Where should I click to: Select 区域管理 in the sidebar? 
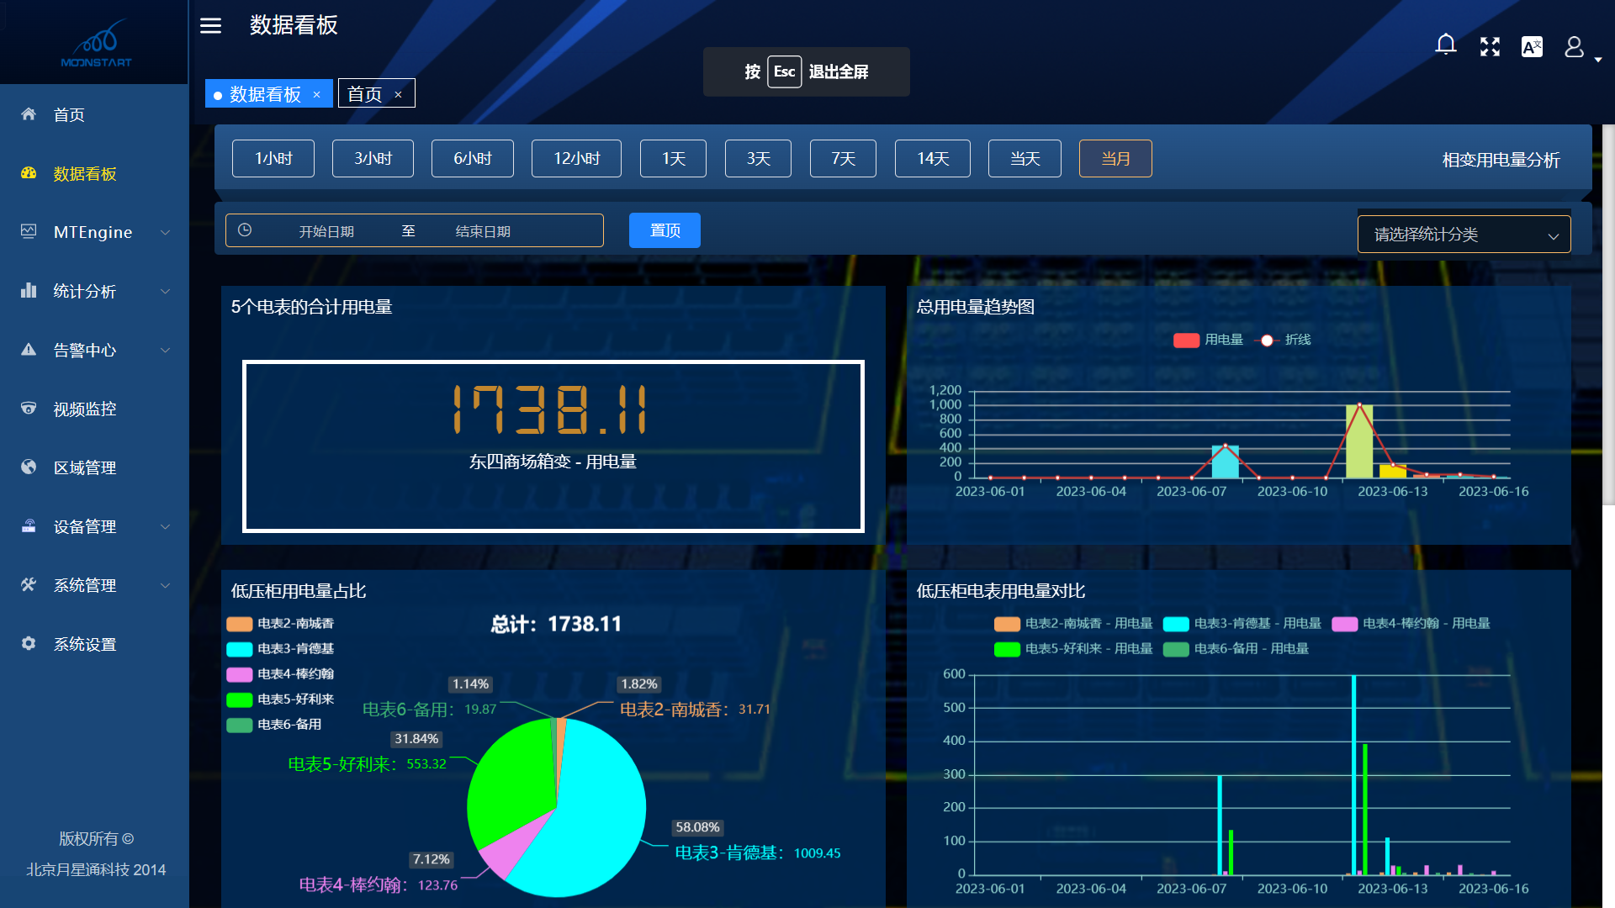click(x=84, y=467)
